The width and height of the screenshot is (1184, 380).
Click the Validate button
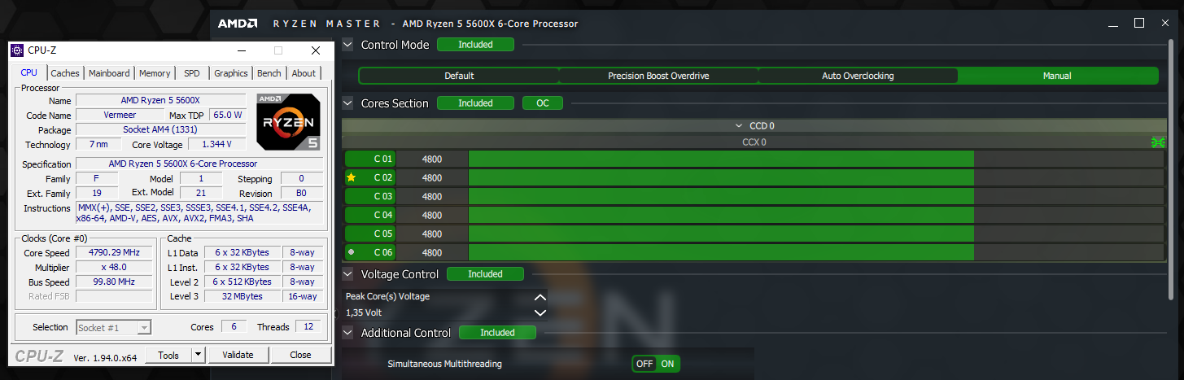pos(238,355)
